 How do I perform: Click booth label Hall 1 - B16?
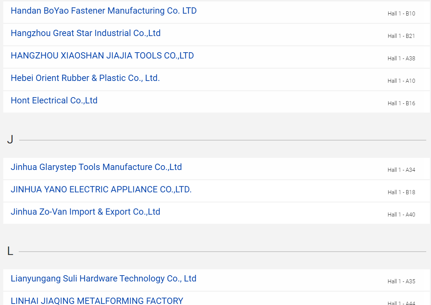point(401,103)
